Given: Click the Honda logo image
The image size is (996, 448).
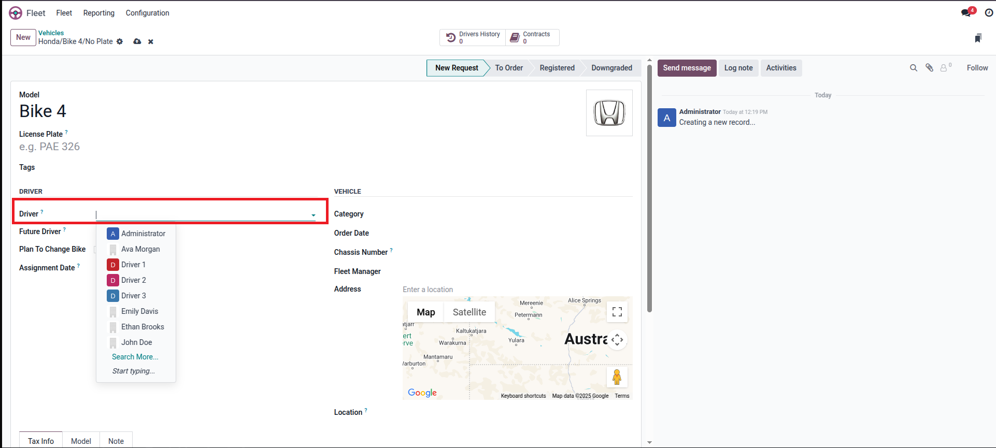Looking at the screenshot, I should [609, 113].
